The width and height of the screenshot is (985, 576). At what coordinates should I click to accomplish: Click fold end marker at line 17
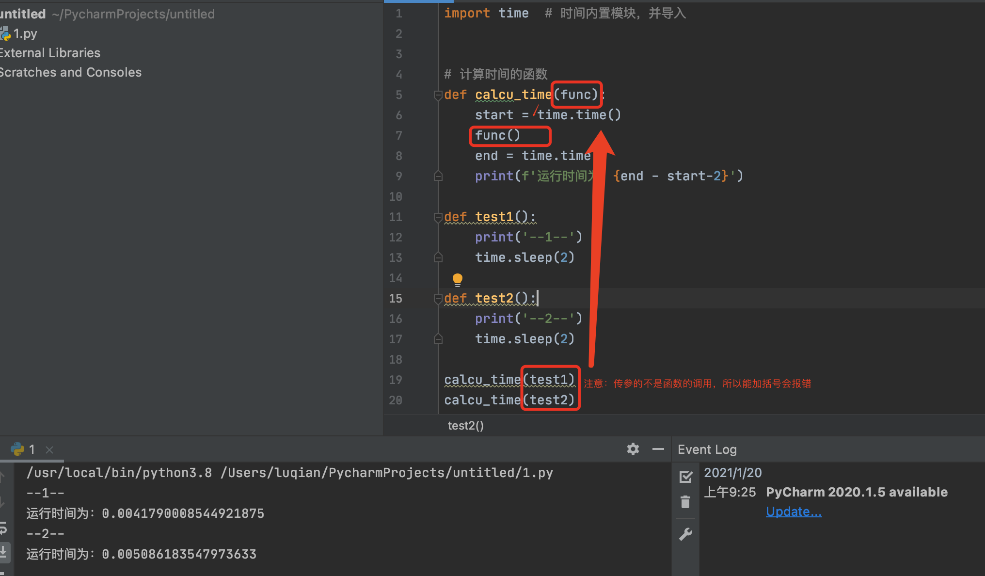coord(438,339)
